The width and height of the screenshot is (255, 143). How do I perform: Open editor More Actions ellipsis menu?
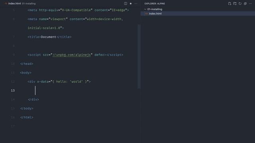pos(136,4)
